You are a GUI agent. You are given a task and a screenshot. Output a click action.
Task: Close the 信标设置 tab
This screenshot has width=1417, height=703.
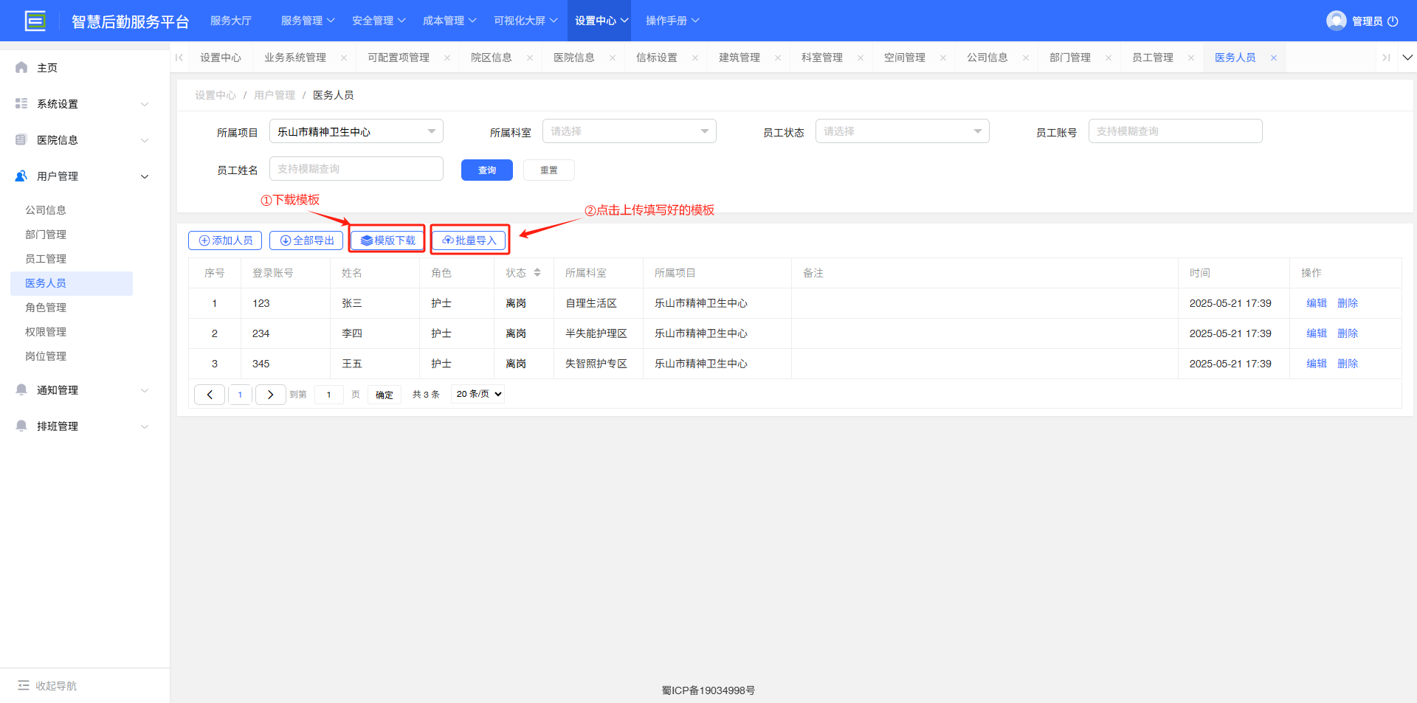(x=695, y=58)
